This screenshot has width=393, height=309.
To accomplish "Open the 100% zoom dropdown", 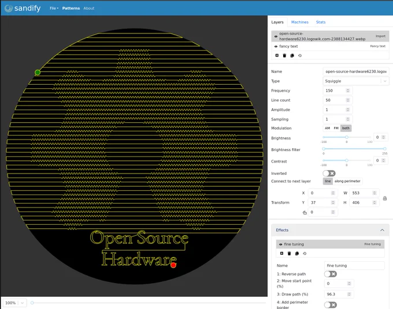I will pos(14,303).
